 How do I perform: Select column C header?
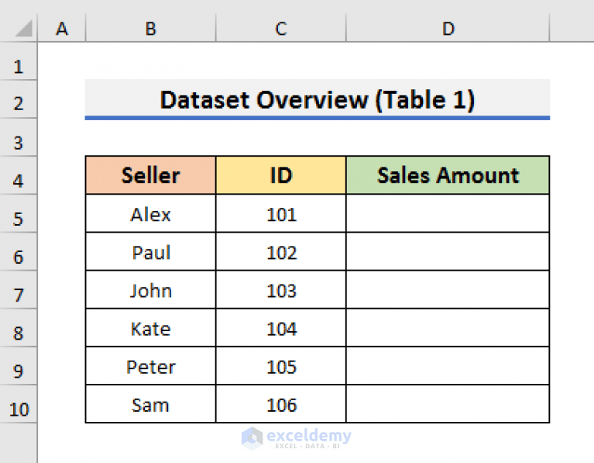(x=280, y=28)
